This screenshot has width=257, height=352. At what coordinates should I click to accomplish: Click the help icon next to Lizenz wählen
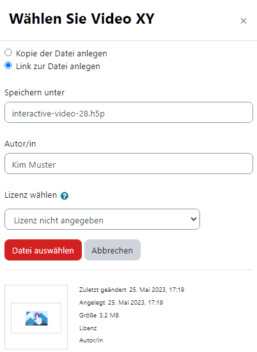(65, 196)
